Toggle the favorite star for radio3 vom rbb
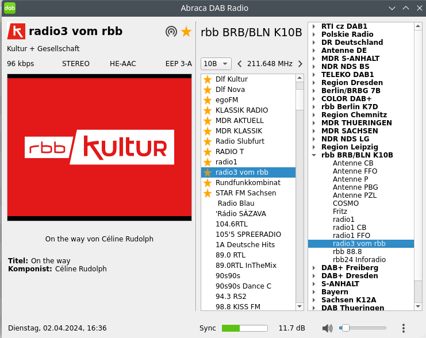The width and height of the screenshot is (426, 338). [x=186, y=32]
